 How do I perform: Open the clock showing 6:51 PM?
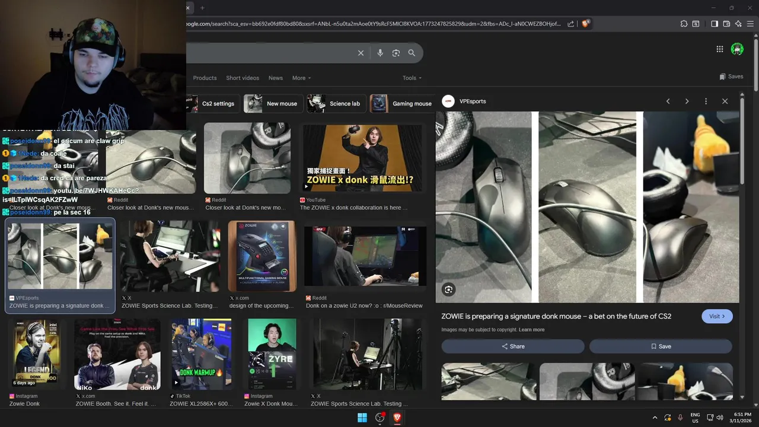tap(742, 418)
